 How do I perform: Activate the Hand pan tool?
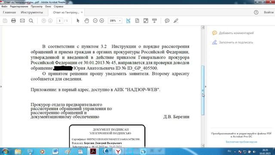click(x=87, y=21)
